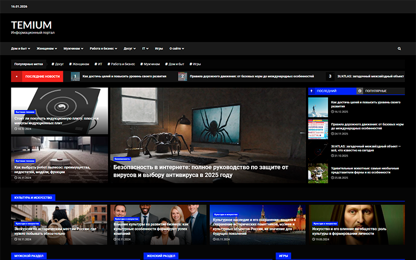Open the traffic rules article thumbnail
The height and width of the screenshot is (260, 416).
318,129
